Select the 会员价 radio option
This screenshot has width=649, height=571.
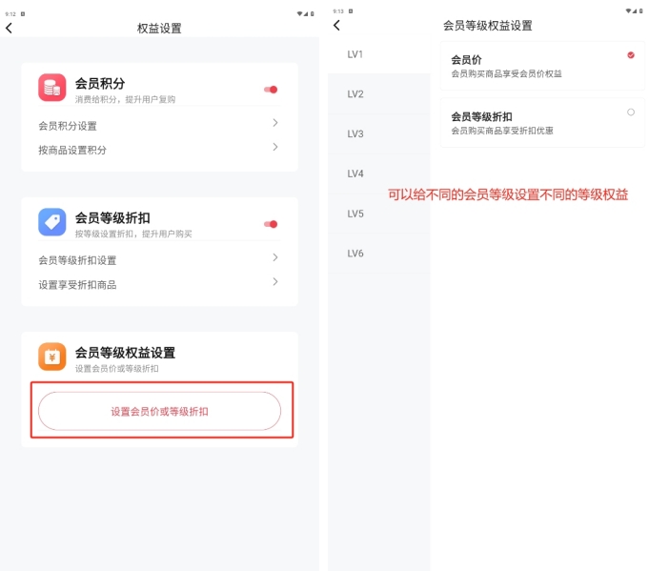click(x=631, y=55)
